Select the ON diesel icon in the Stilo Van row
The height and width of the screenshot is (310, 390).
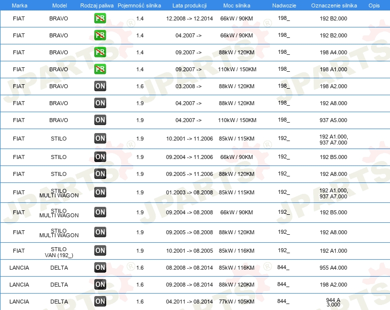[x=100, y=250]
